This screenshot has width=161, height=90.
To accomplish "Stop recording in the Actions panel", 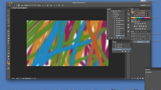I will point(109,38).
